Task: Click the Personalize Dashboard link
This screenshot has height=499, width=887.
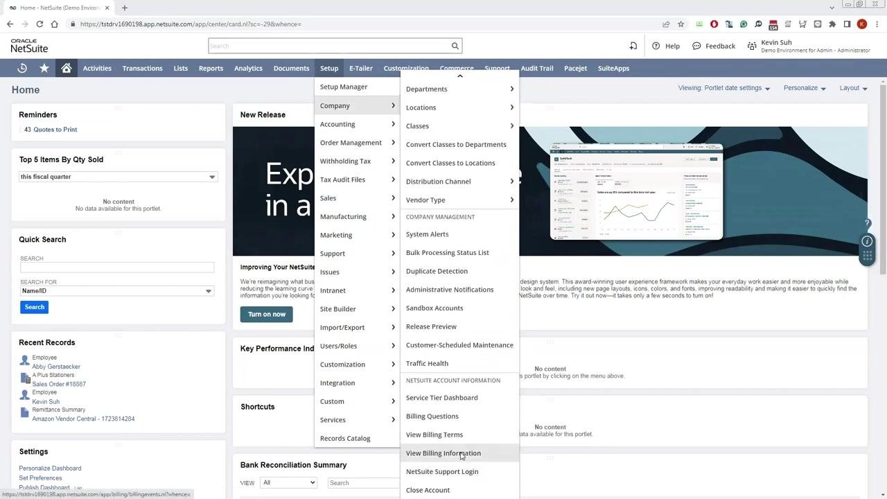Action: click(x=50, y=469)
